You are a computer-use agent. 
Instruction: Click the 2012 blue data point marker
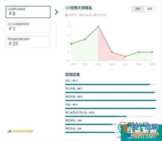[x=71, y=44]
